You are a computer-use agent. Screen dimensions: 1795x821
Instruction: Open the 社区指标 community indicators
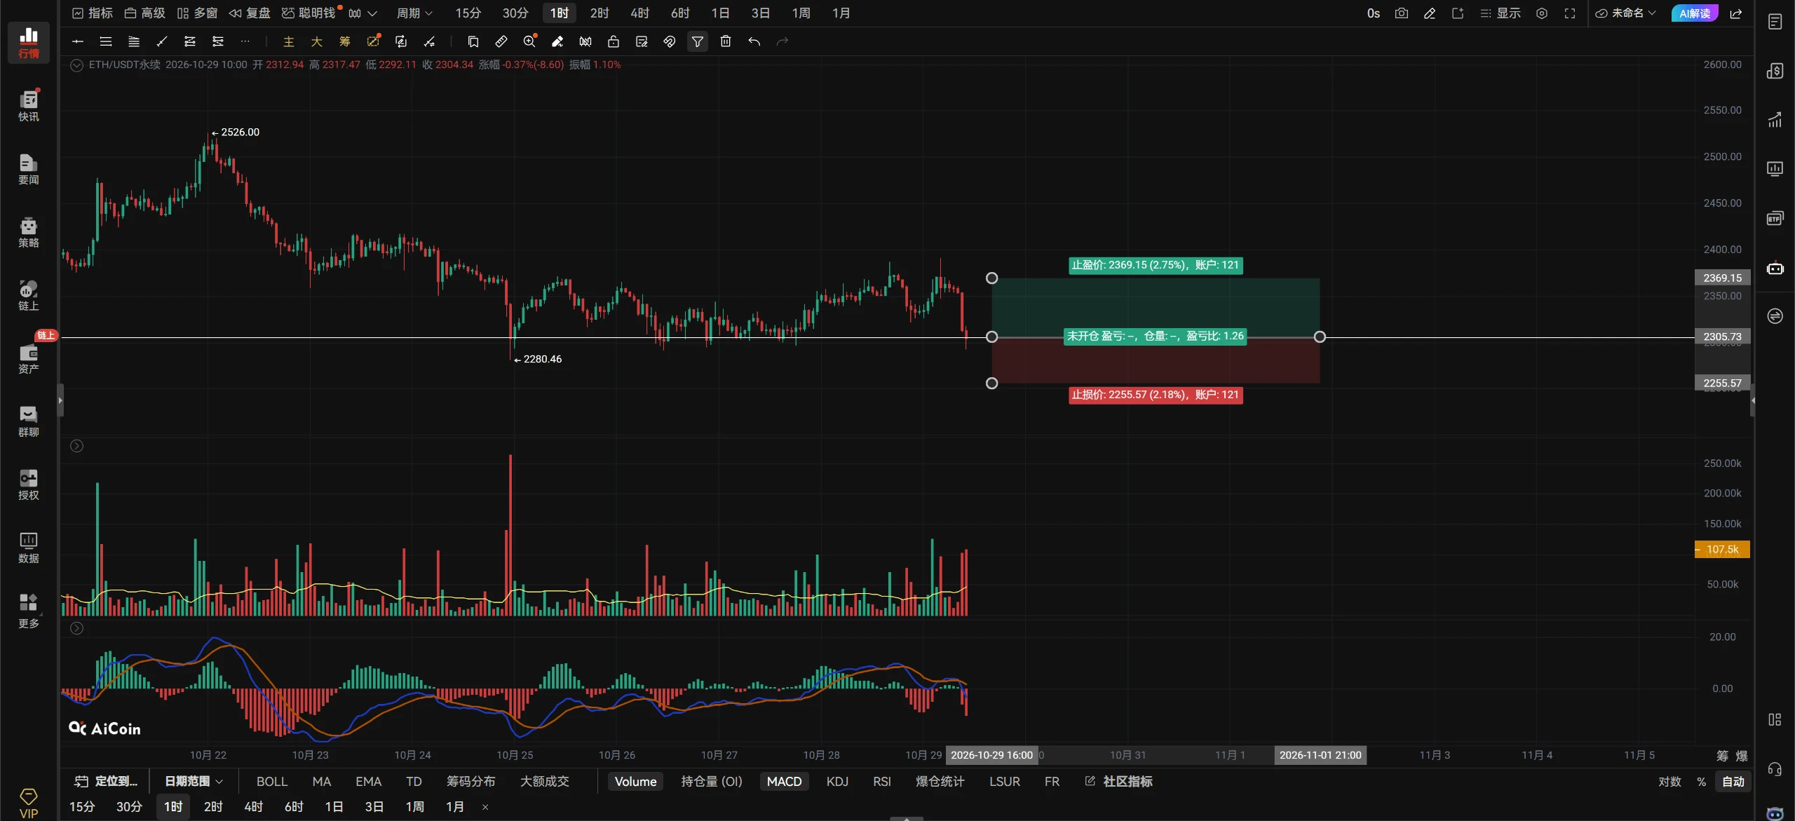pos(1118,781)
